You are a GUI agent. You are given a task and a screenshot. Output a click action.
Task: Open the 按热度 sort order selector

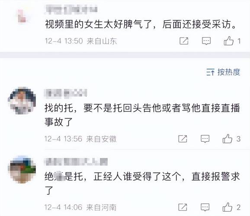[223, 72]
